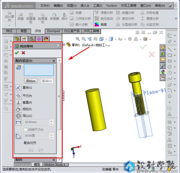Screen dimensions: 180x173
Task: Click the red X cancel icon
Action: (x=23, y=53)
